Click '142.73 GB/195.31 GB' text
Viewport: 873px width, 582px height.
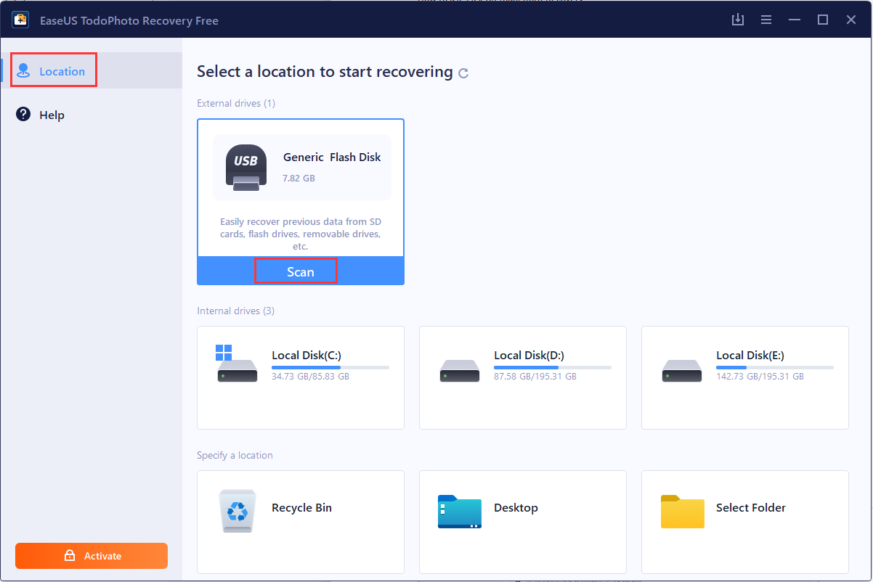[x=760, y=377]
